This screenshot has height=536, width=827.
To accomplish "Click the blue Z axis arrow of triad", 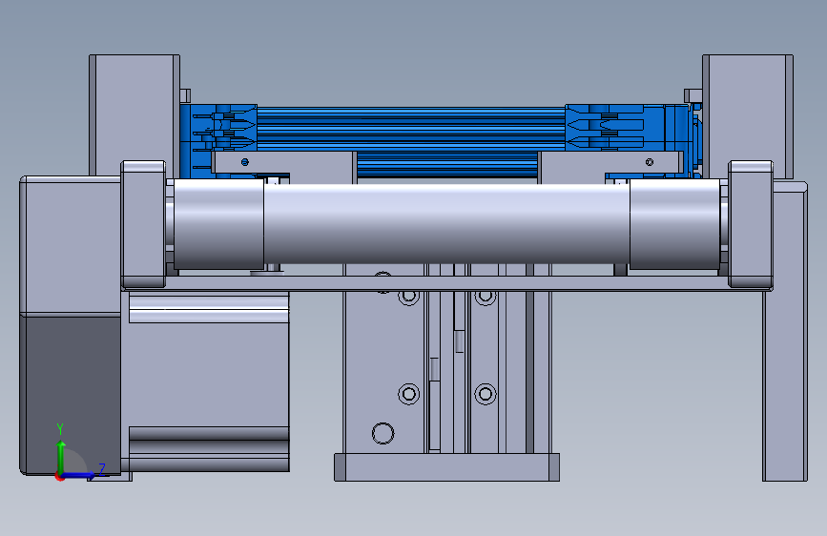I will pos(80,475).
